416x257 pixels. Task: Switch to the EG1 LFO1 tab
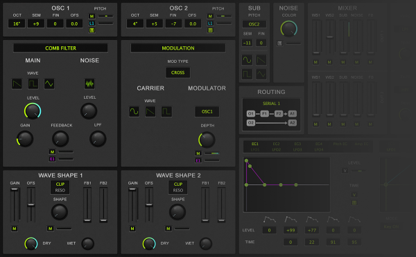(x=255, y=146)
